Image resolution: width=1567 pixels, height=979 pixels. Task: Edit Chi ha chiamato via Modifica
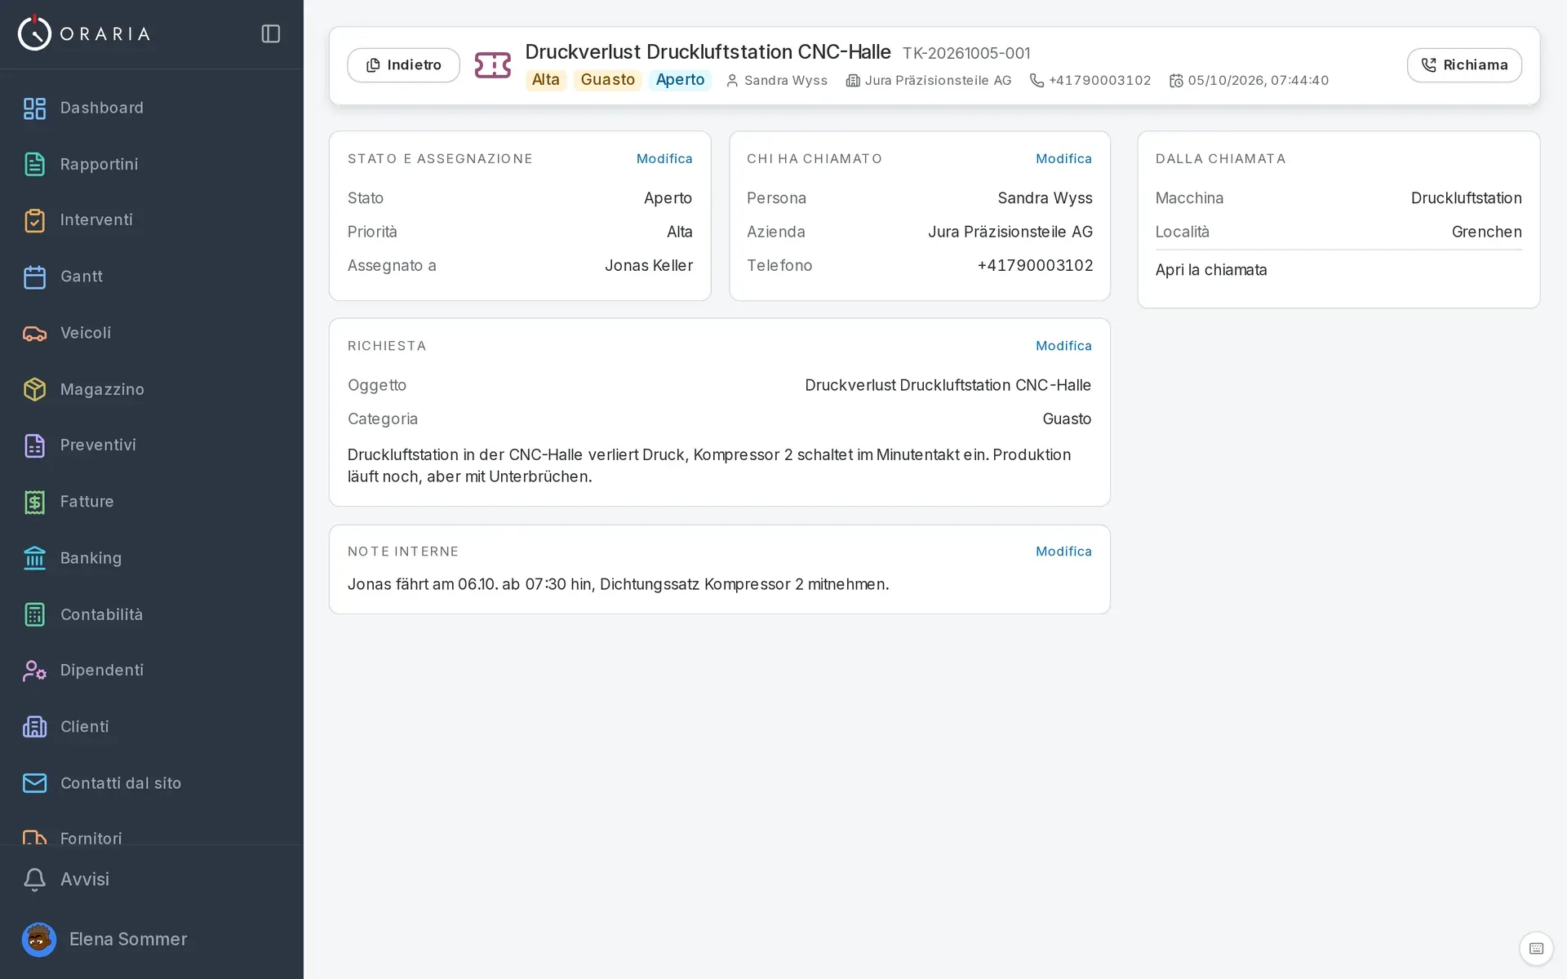tap(1063, 159)
